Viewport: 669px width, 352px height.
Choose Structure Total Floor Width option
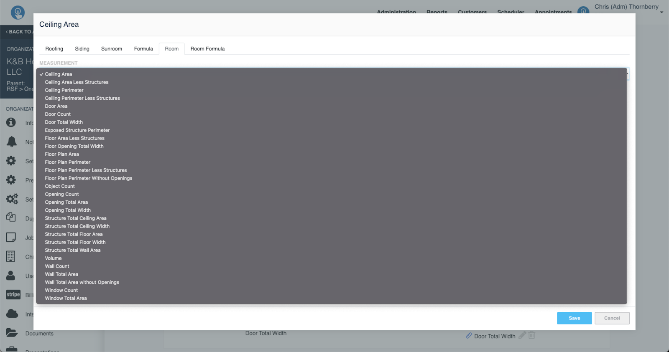point(332,242)
